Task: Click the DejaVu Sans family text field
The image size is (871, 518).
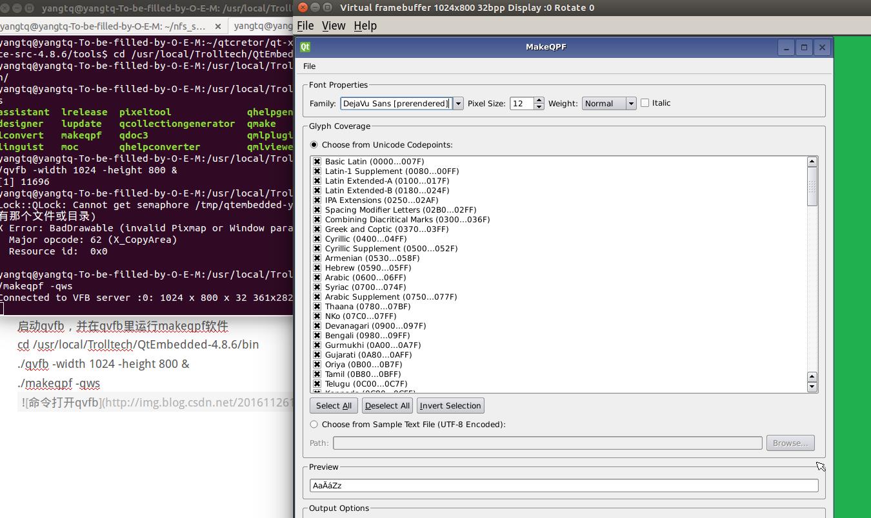Action: 396,103
